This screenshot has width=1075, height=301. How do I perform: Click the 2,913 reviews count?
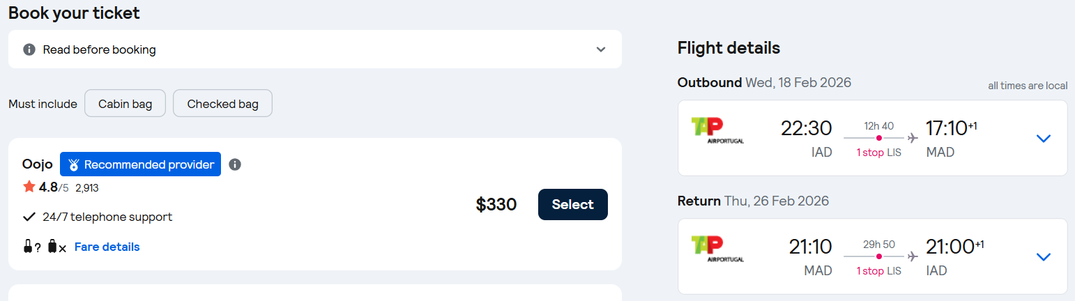pyautogui.click(x=87, y=187)
